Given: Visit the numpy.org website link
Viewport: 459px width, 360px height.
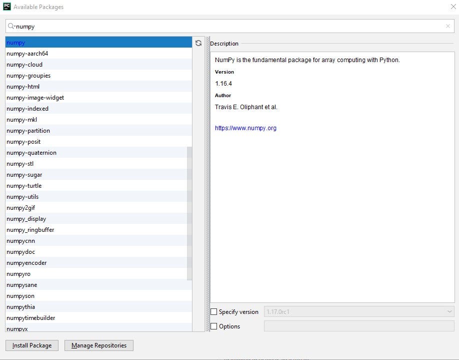Looking at the screenshot, I should tap(245, 128).
